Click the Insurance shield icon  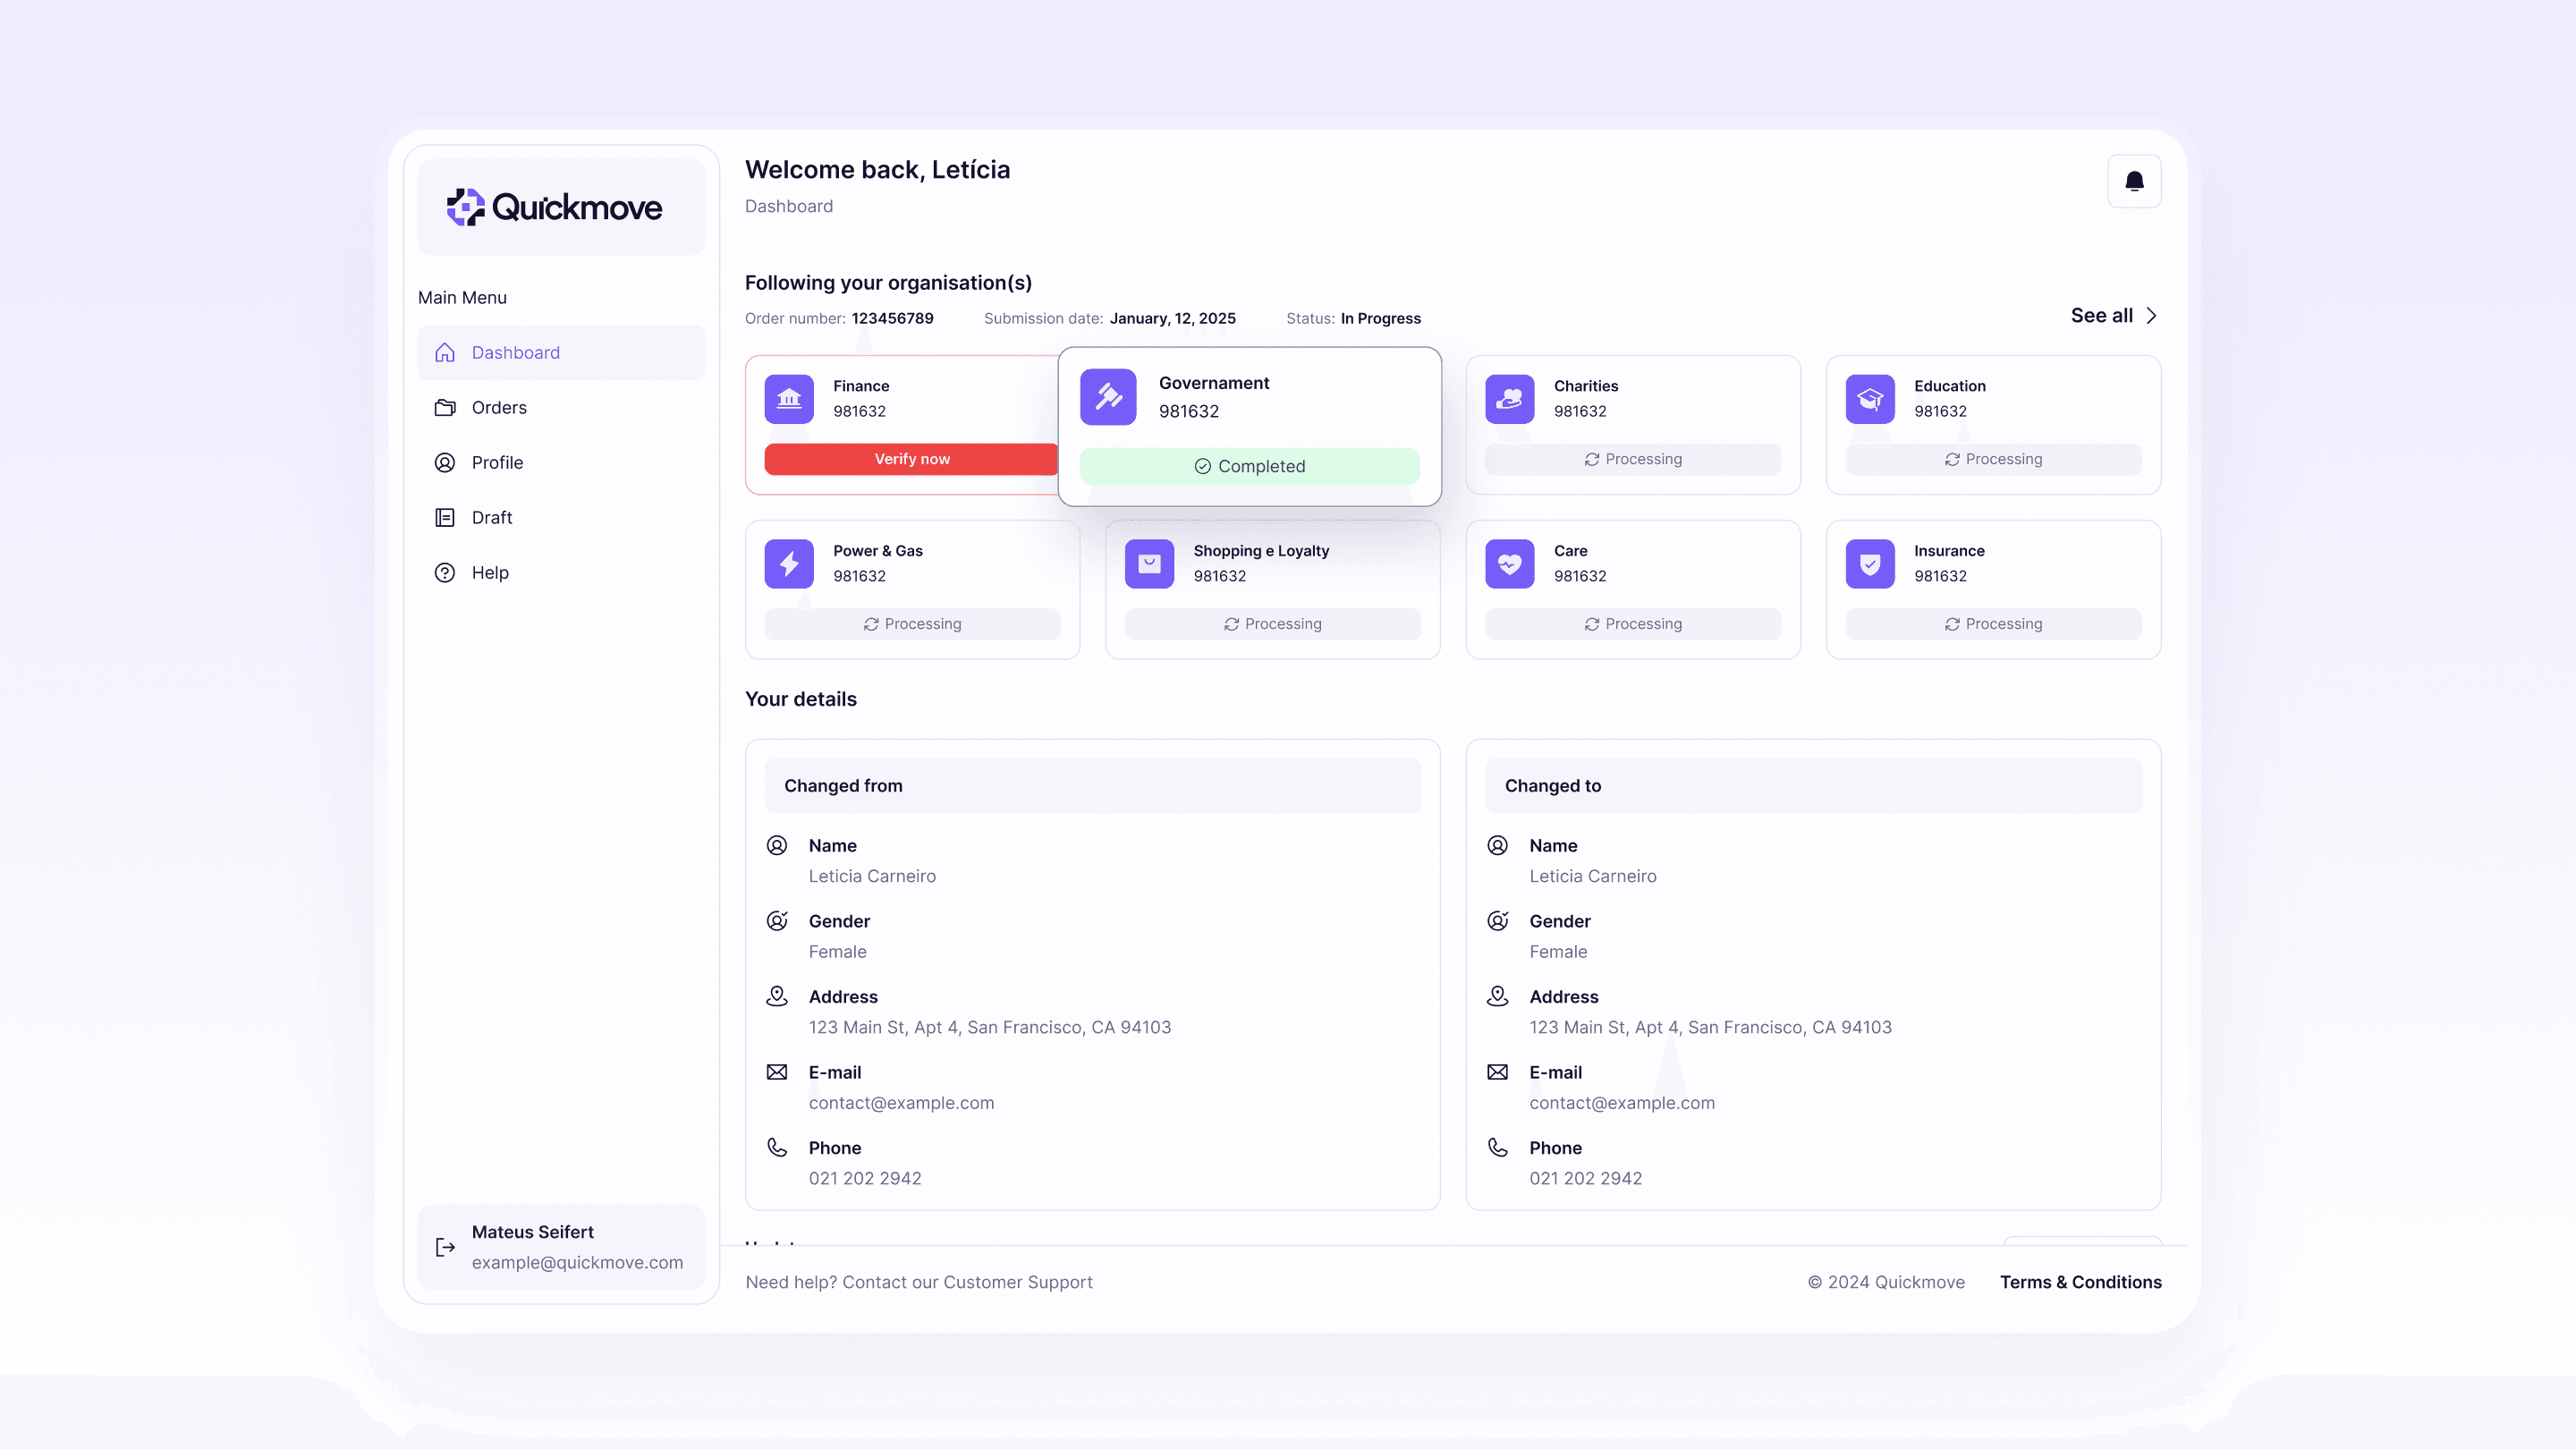(1869, 564)
